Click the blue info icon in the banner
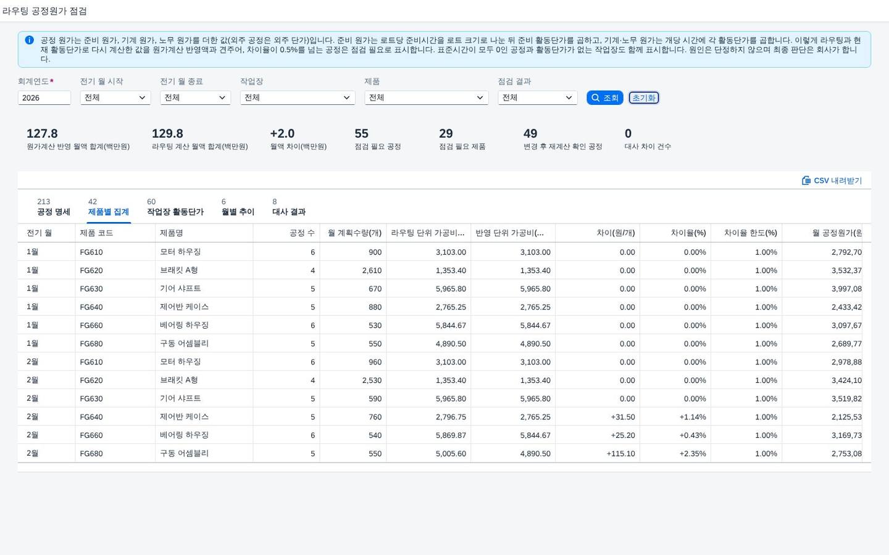Image resolution: width=889 pixels, height=555 pixels. pos(29,40)
